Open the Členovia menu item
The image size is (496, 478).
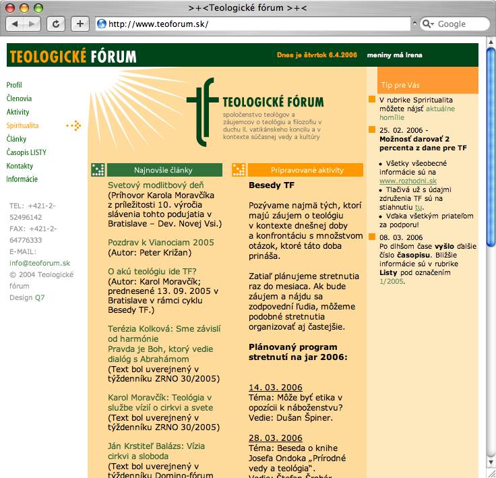[19, 98]
